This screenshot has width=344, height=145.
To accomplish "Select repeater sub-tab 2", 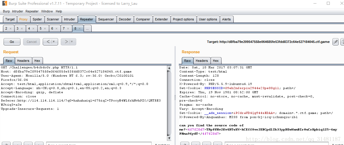I will (x=6, y=28).
